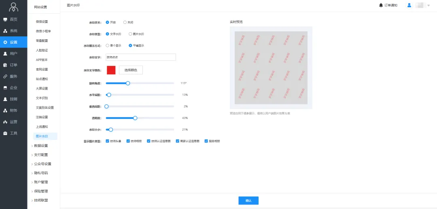The image size is (437, 209).
Task: Click the blue 确认 button
Action: 248,201
